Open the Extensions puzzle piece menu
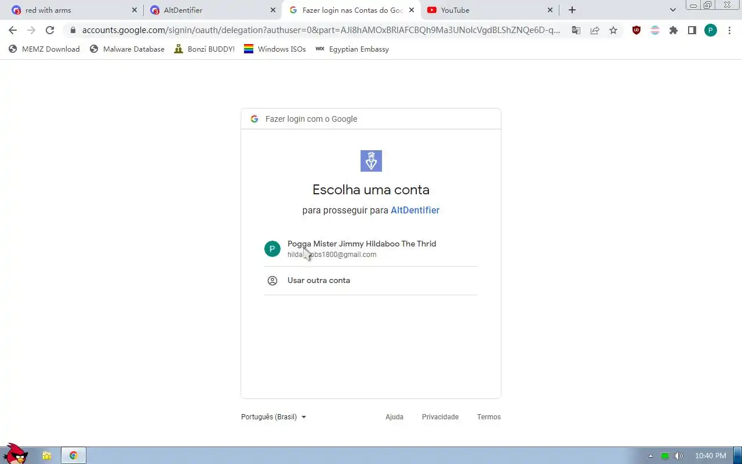The height and width of the screenshot is (464, 742). [x=674, y=30]
